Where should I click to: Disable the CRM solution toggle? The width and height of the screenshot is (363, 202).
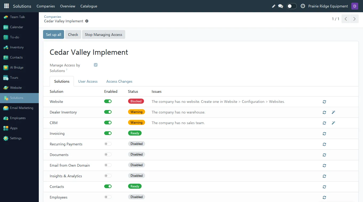click(108, 123)
